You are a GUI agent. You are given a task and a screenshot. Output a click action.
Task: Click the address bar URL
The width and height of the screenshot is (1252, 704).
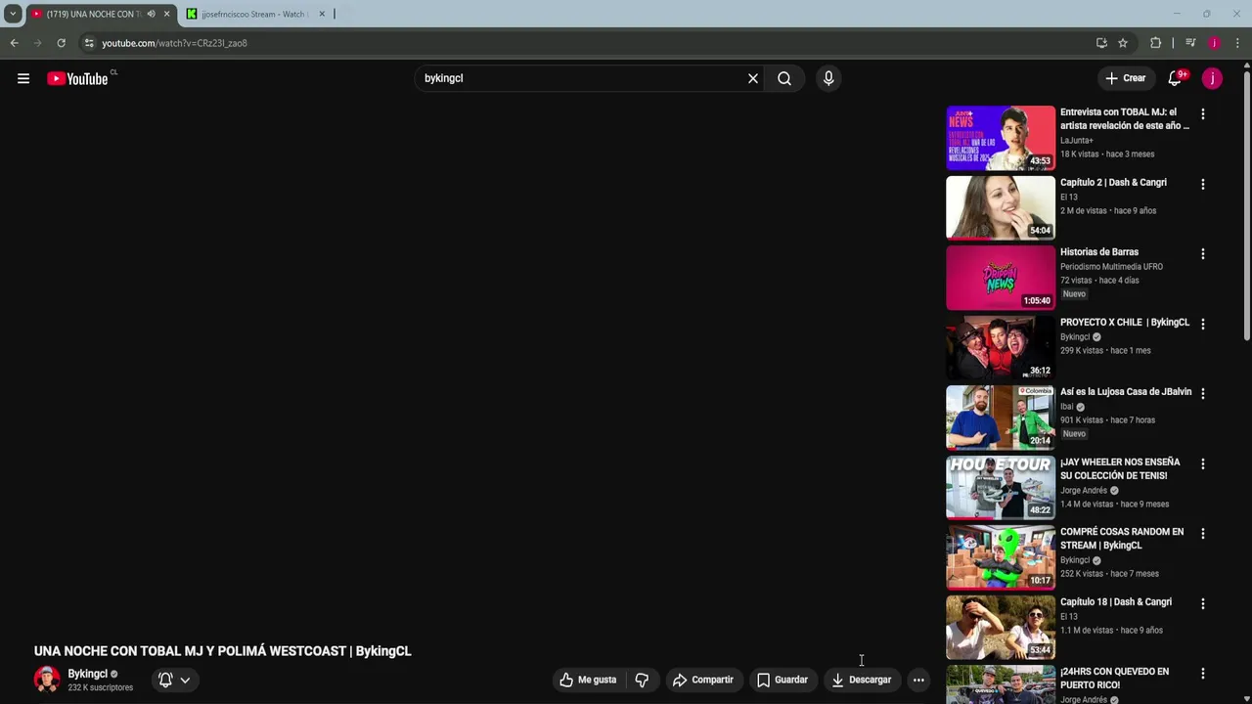pos(174,43)
